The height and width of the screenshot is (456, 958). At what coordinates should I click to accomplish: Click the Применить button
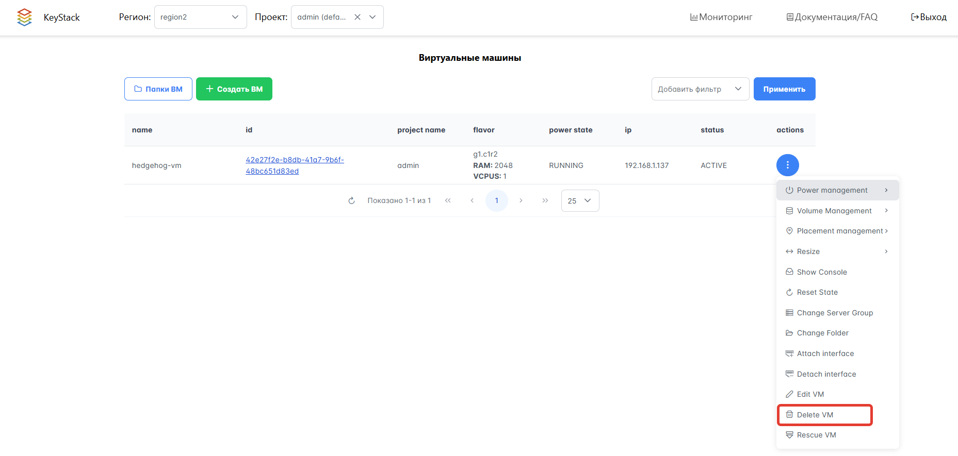tap(784, 89)
